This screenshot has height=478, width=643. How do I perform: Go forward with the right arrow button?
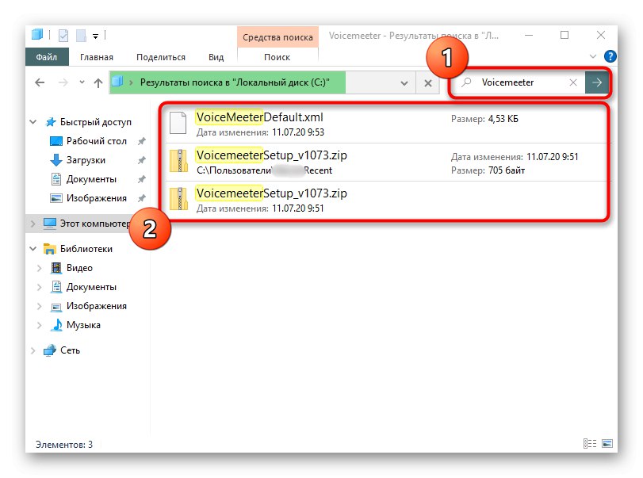click(63, 82)
